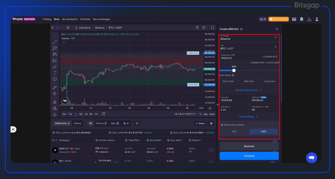The height and width of the screenshot is (179, 335).
Task: Filter bots by Futures tab
Action: (101, 124)
